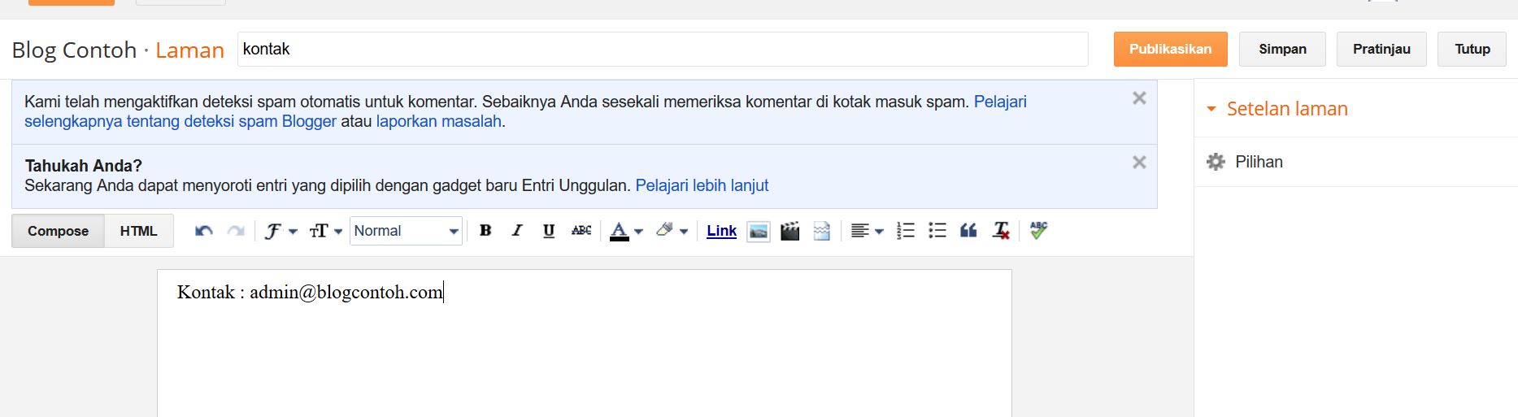Image resolution: width=1518 pixels, height=417 pixels.
Task: Collapse the Setelan laman section
Action: (x=1277, y=109)
